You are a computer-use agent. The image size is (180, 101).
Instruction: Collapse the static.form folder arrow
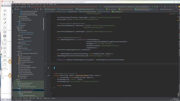(x=17, y=64)
